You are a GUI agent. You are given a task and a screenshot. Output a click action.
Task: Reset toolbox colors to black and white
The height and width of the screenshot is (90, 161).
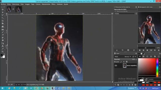pyautogui.click(x=1, y=57)
